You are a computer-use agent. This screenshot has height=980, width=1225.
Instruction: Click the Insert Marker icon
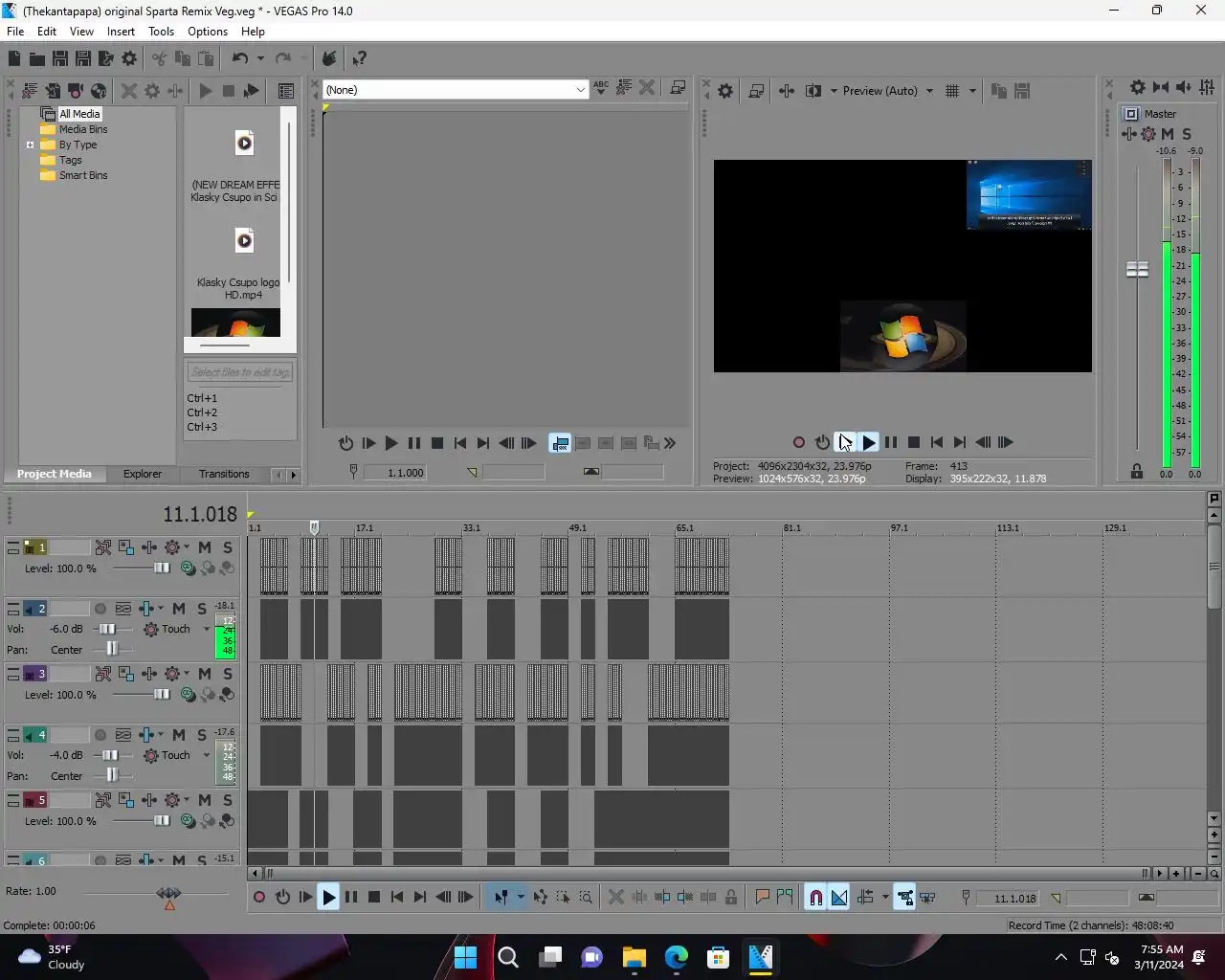[x=762, y=897]
